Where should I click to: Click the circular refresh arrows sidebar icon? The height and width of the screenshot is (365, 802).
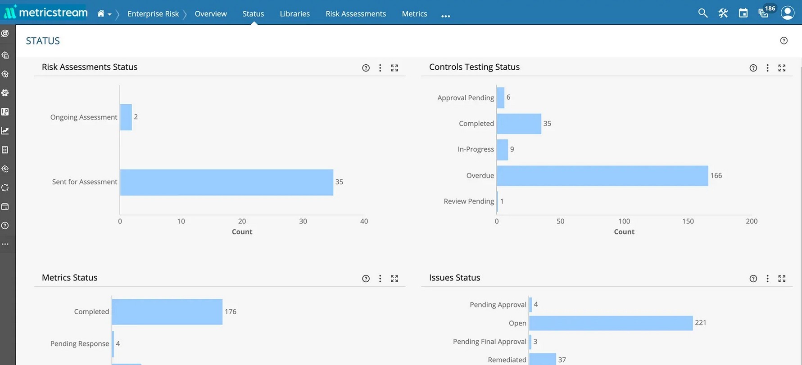(5, 188)
